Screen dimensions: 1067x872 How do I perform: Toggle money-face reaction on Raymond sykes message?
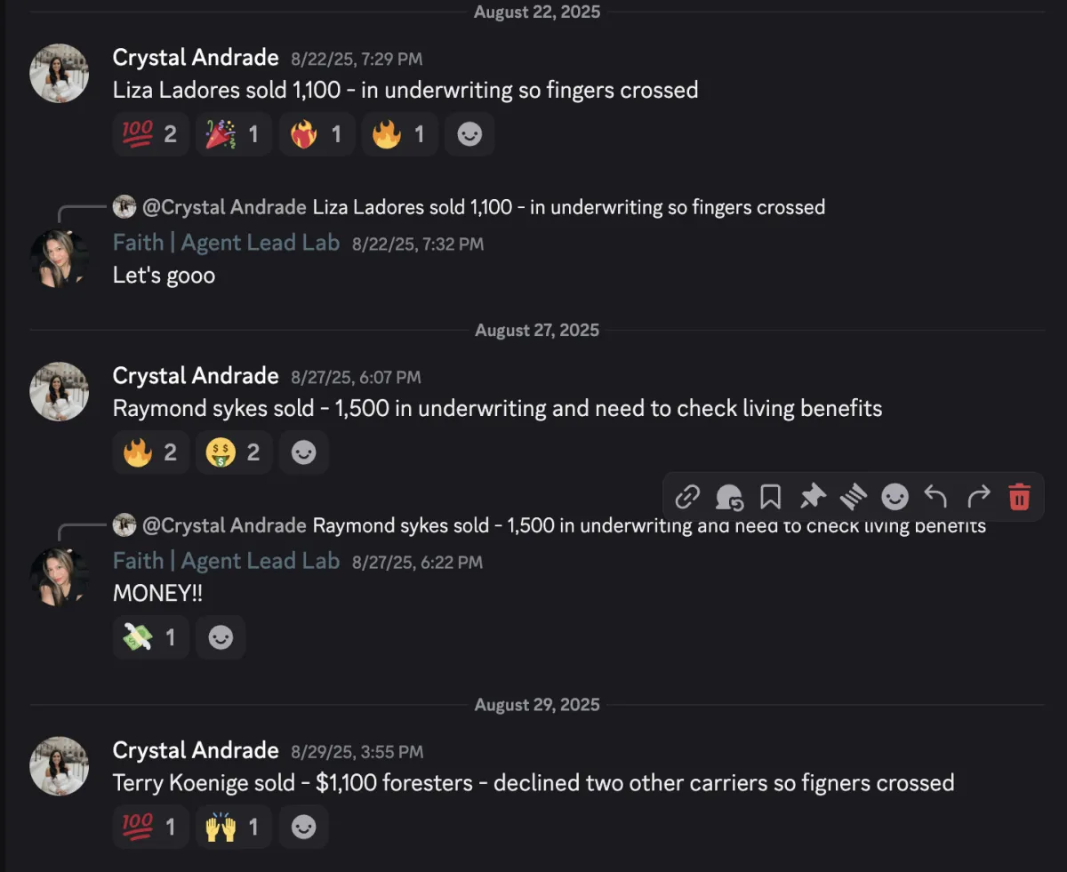click(233, 452)
